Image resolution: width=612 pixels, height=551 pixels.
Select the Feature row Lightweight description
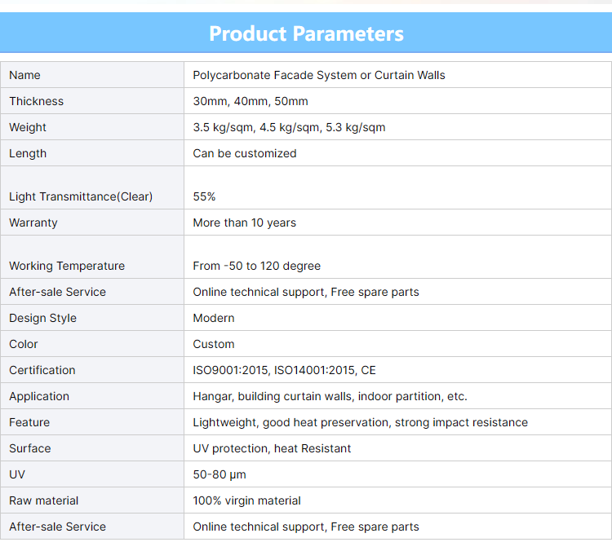(x=360, y=422)
